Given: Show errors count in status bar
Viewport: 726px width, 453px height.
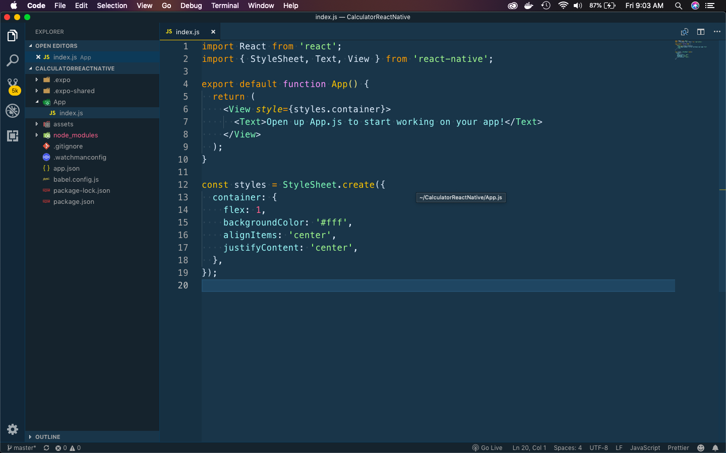Looking at the screenshot, I should point(61,448).
